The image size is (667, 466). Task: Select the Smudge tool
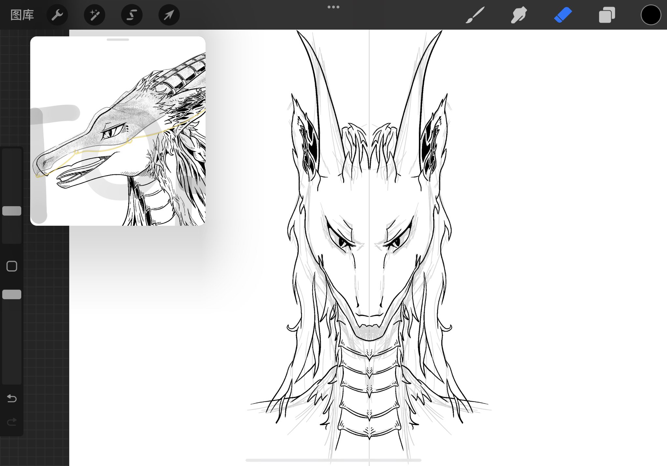(x=519, y=15)
